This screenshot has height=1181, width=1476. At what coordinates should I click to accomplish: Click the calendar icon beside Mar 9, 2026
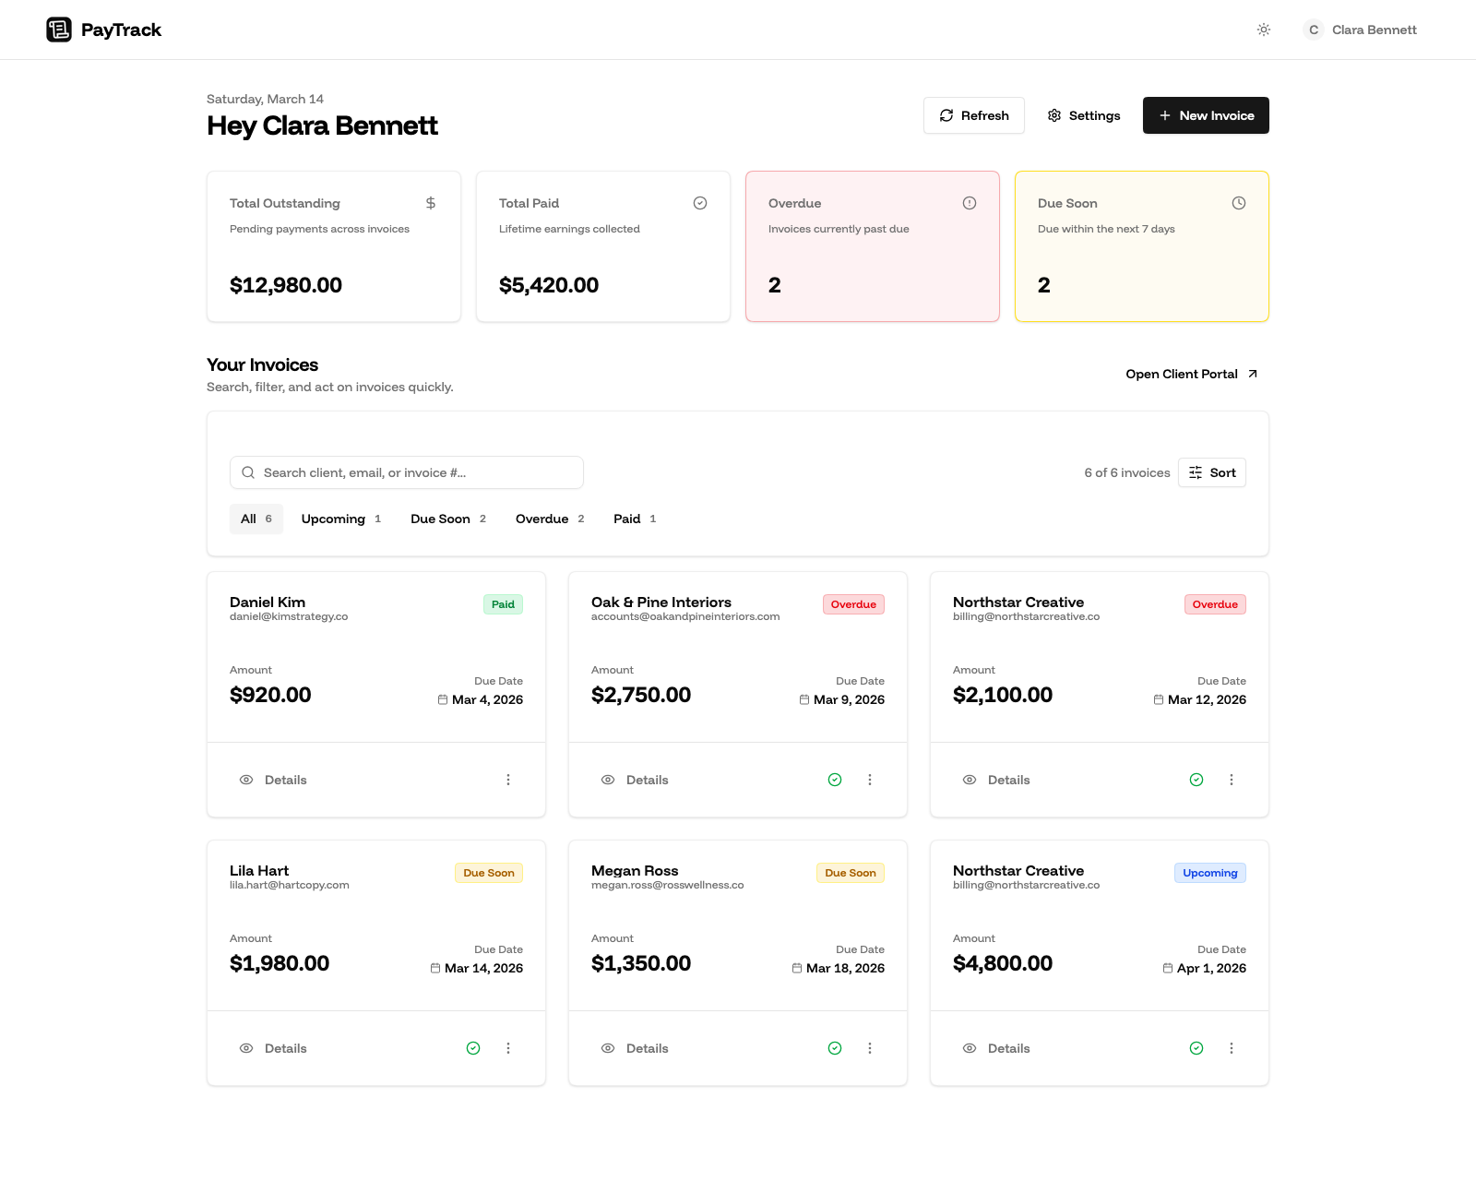point(803,699)
